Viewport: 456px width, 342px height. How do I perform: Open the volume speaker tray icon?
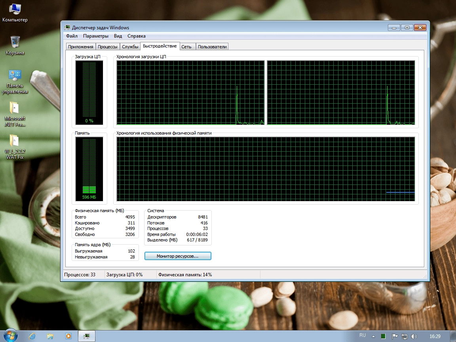[414, 336]
